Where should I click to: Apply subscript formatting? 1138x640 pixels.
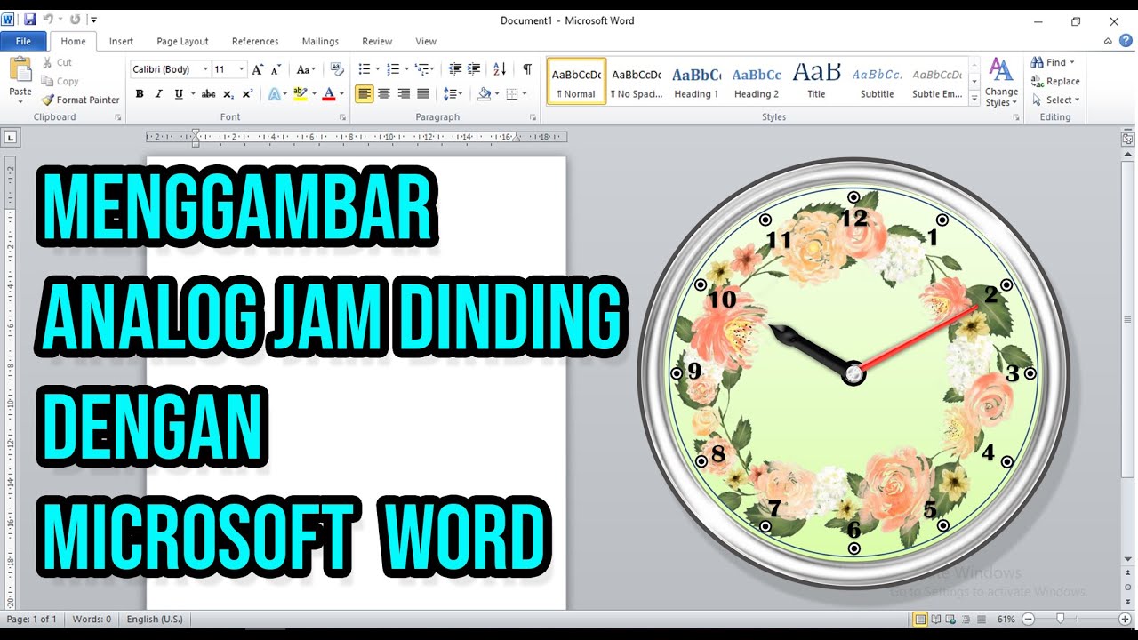tap(228, 93)
